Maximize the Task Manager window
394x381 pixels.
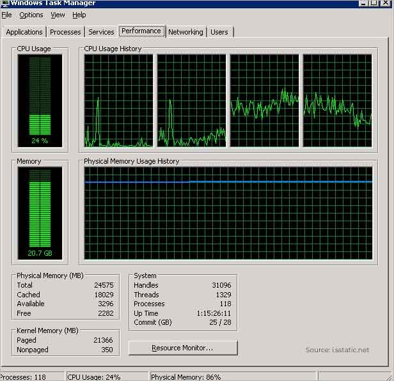(374, 3)
